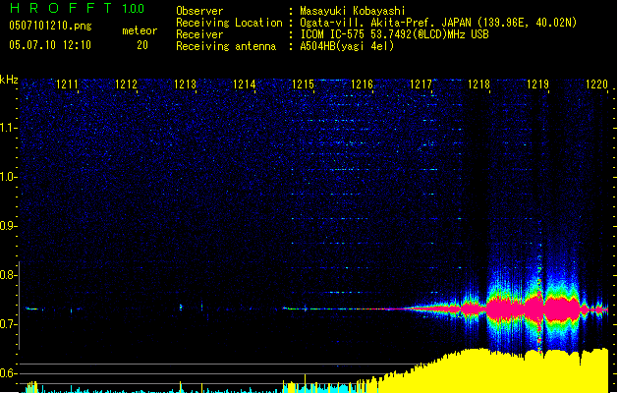Click the Ogata-vill. Akita-Pref. JAPAN location text
This screenshot has width=618, height=393.
[438, 23]
